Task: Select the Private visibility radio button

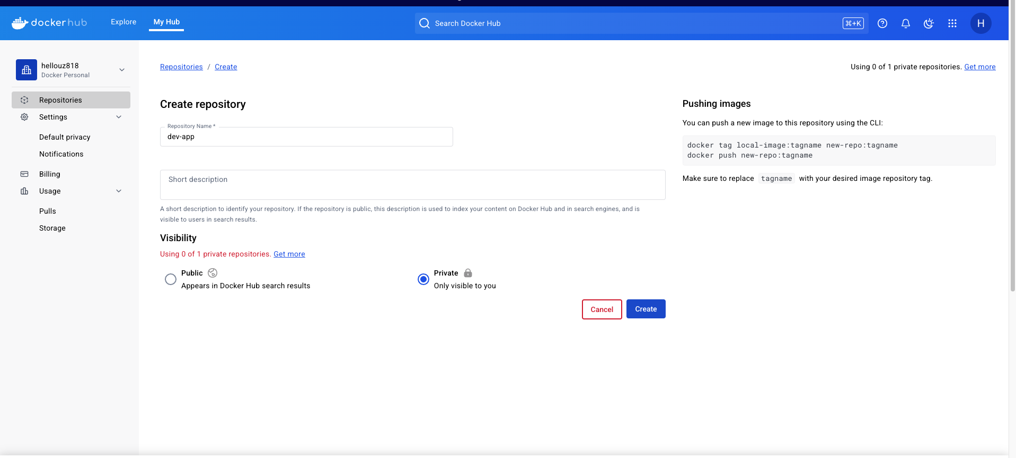Action: tap(423, 279)
